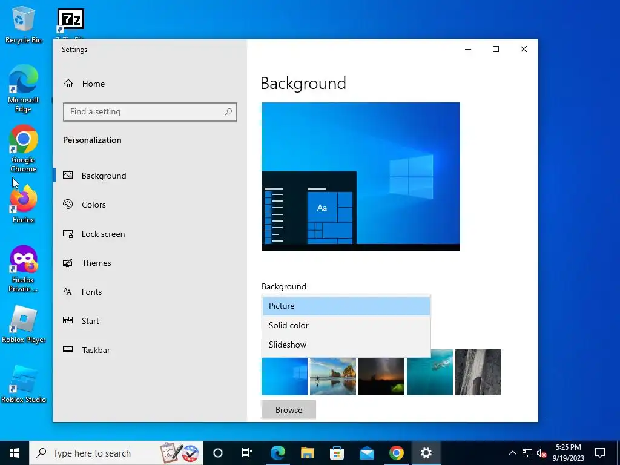Viewport: 620px width, 465px height.
Task: Click the taskbar search box
Action: 116,453
